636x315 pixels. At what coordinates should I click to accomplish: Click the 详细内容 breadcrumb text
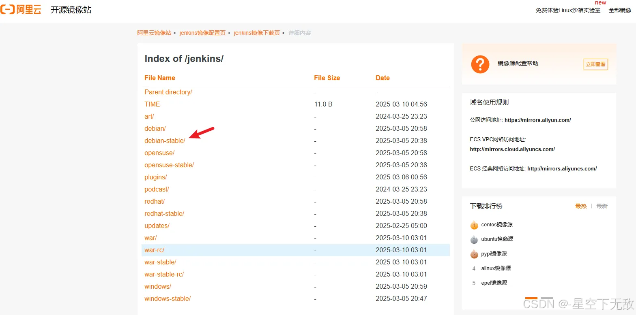click(x=300, y=33)
